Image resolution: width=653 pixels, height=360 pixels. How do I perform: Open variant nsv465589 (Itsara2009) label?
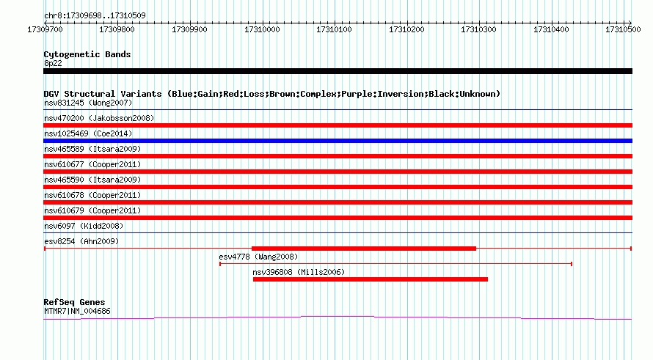[92, 149]
